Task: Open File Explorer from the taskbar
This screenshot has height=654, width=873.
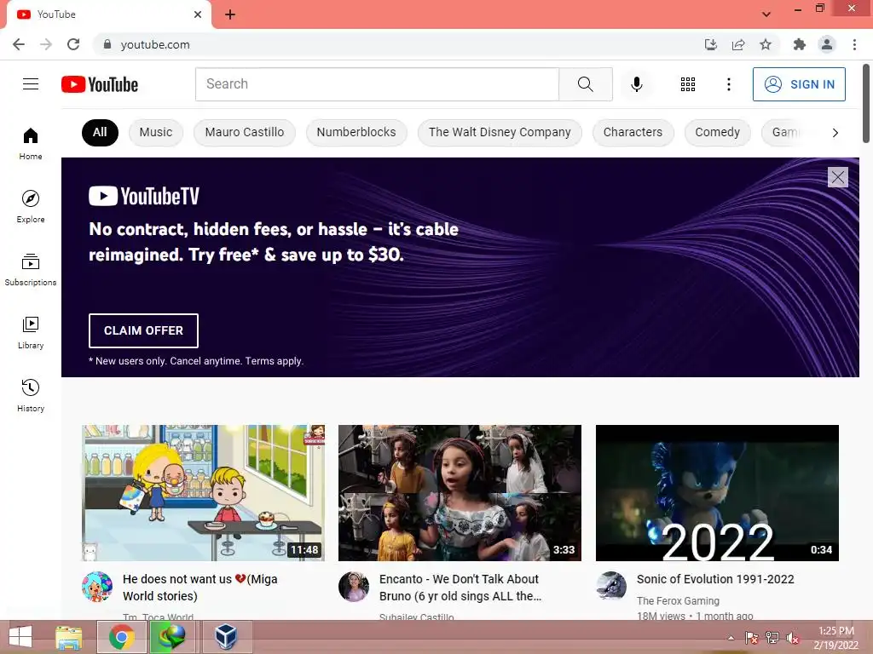Action: point(69,637)
